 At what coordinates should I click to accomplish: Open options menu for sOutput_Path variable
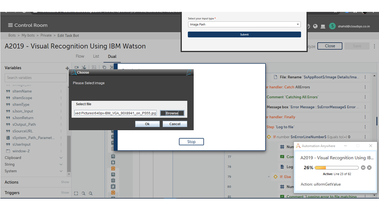coord(61,125)
